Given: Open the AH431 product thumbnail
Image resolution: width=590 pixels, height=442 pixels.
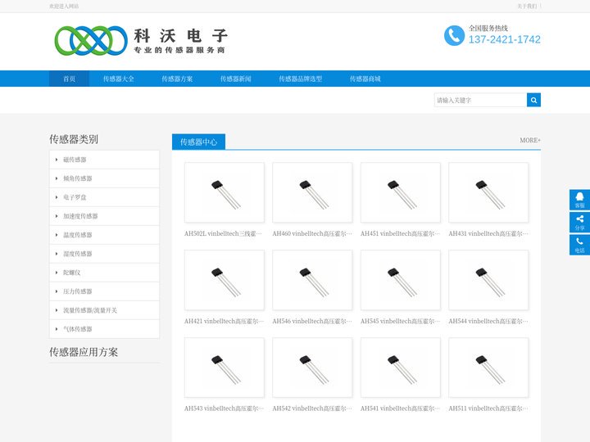Looking at the screenshot, I should point(488,192).
